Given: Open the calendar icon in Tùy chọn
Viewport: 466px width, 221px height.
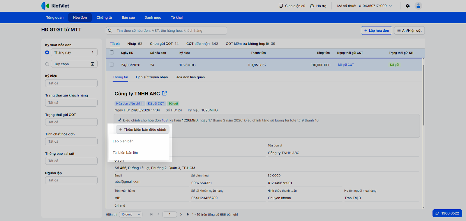Looking at the screenshot, I should click(x=92, y=64).
